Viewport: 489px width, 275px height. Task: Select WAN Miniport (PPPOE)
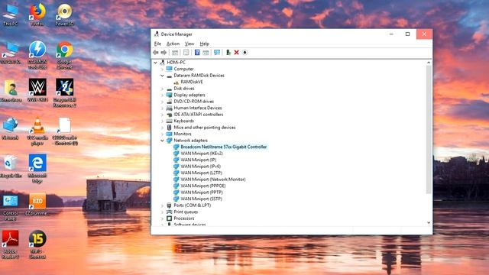point(203,186)
